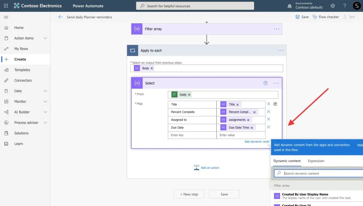This screenshot has height=206, width=363.
Task: Click Add an action link
Action: 207,168
